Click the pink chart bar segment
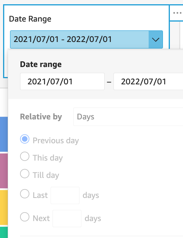183x238 pixels. (4, 171)
